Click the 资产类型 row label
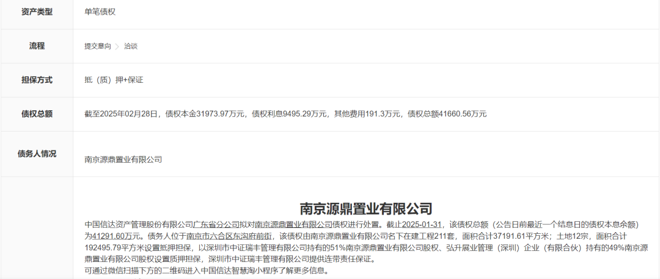The width and height of the screenshot is (660, 279). pyautogui.click(x=37, y=12)
